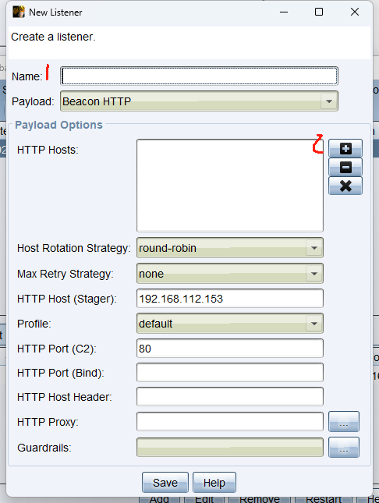Viewport: 379px width, 503px height.
Task: Open the Profile dropdown set to default
Action: tap(230, 324)
